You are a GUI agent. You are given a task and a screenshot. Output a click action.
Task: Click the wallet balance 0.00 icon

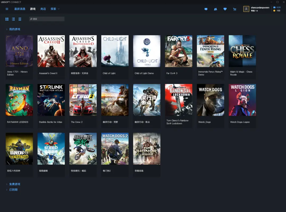pos(274,7)
